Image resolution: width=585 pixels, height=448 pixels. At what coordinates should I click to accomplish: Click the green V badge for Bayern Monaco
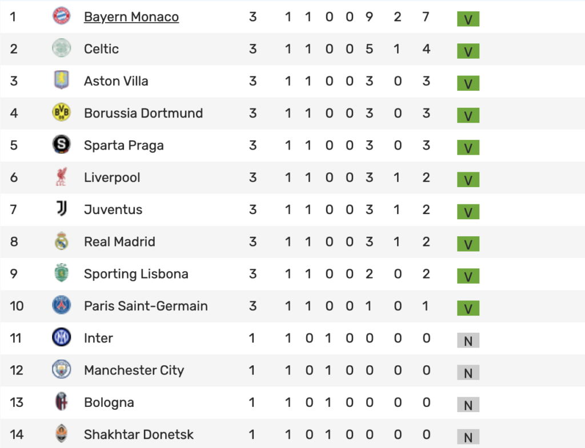[x=468, y=19]
